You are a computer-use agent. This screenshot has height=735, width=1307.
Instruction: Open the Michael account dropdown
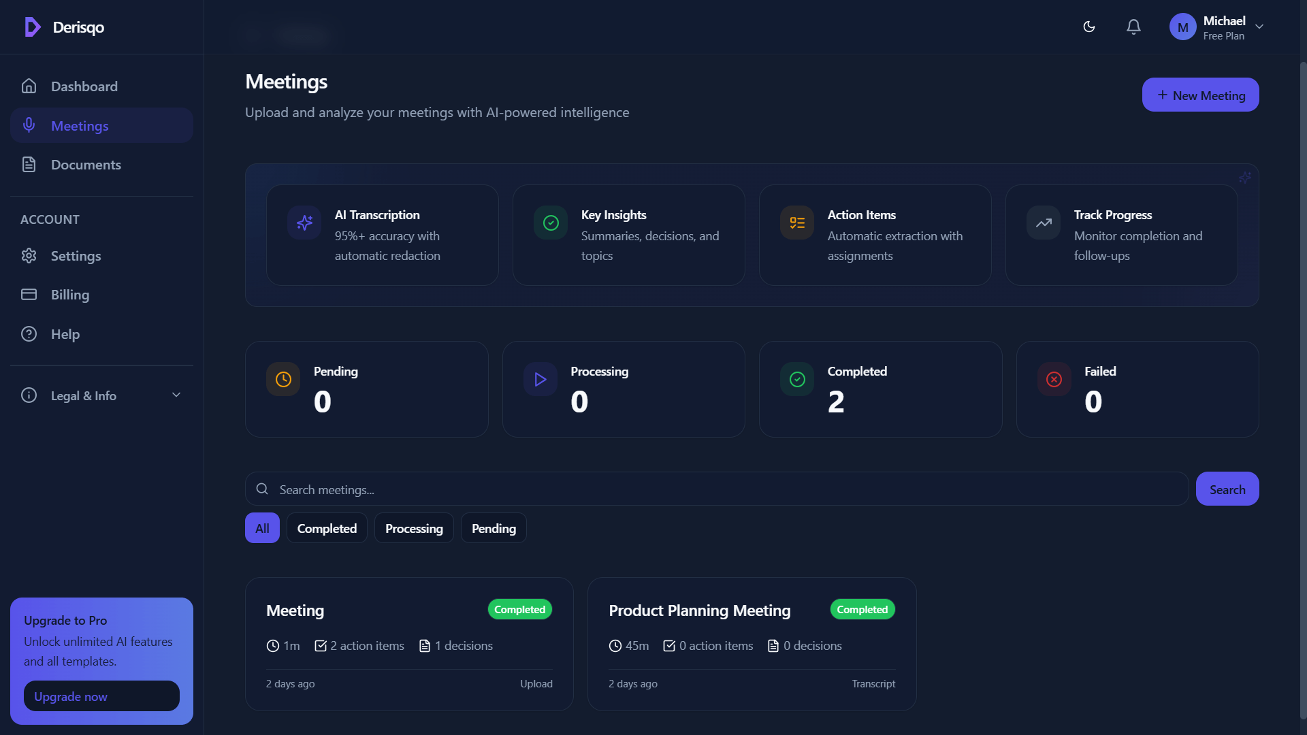tap(1219, 27)
